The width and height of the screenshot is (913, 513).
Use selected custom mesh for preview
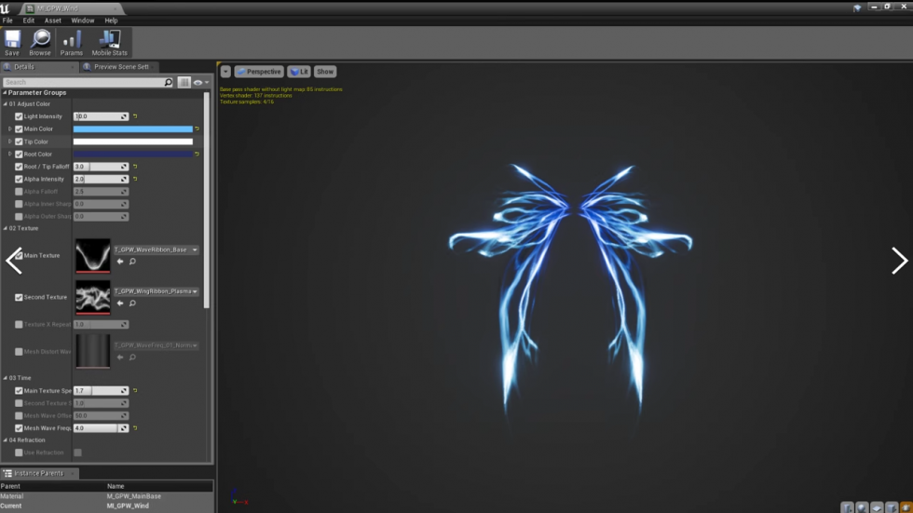[x=906, y=507]
